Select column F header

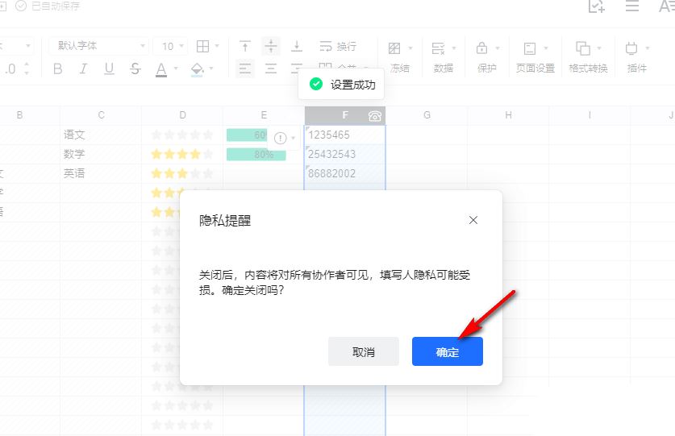point(345,115)
